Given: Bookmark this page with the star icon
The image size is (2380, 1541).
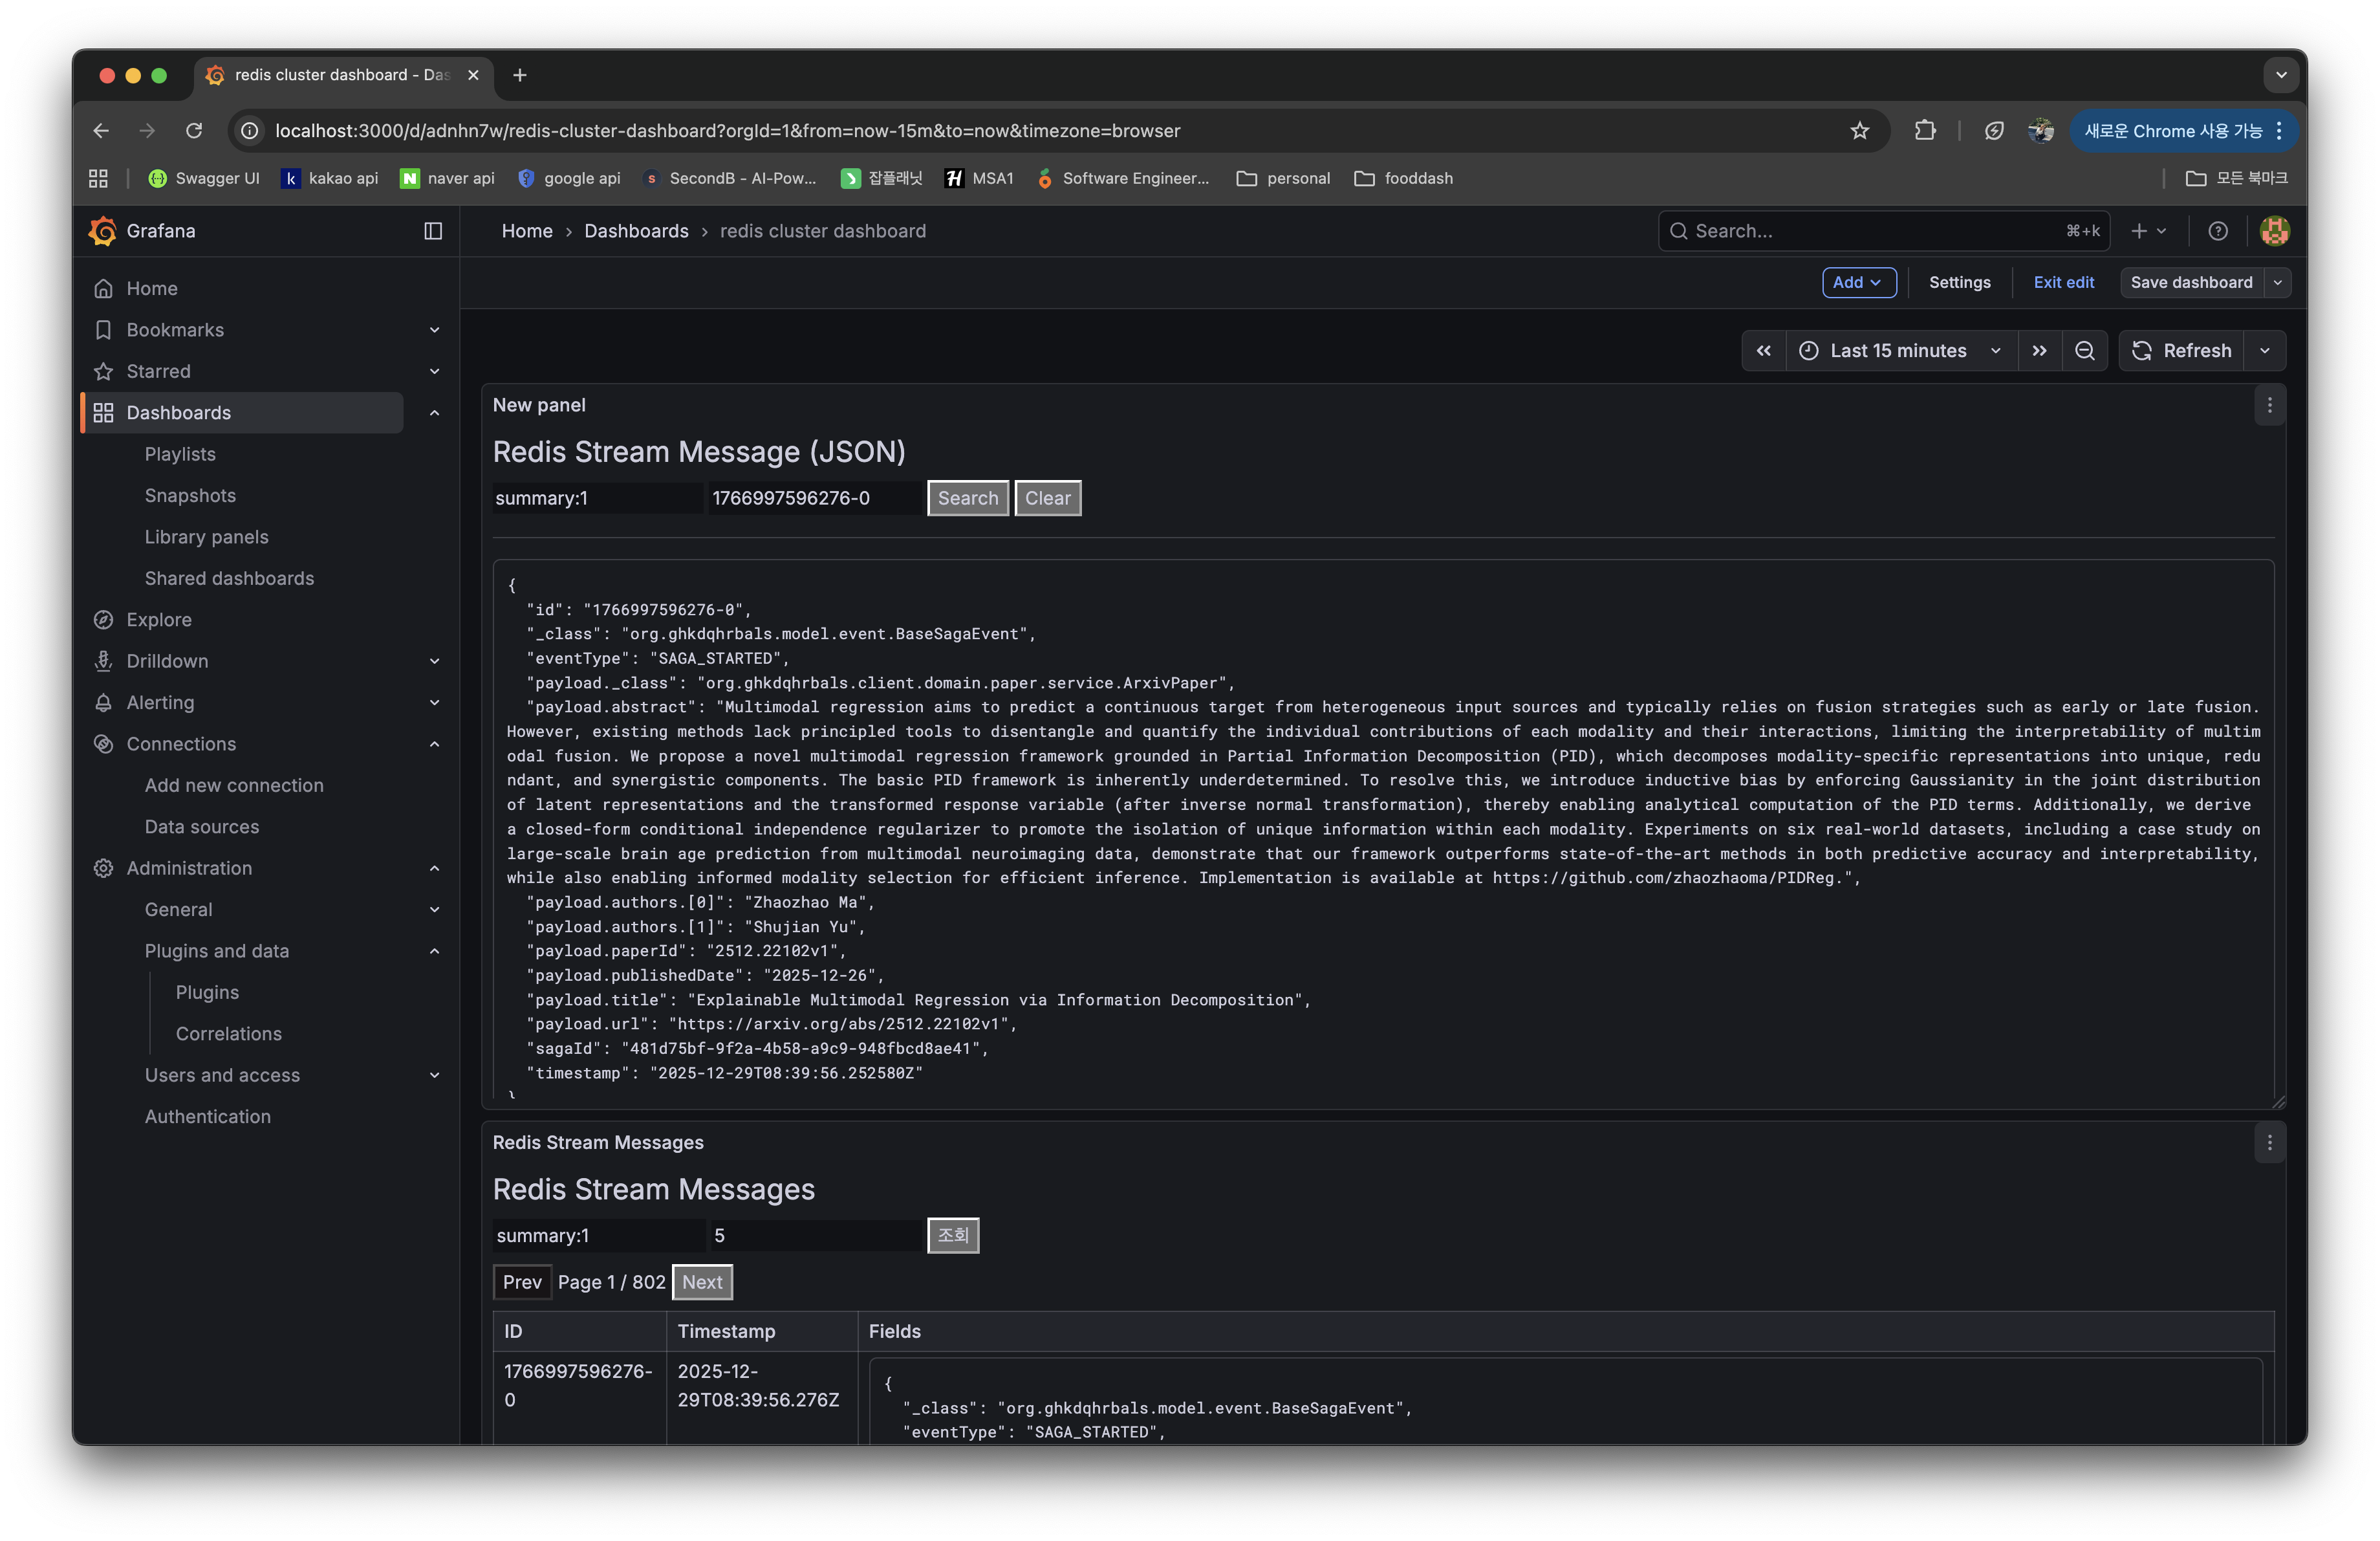Looking at the screenshot, I should 1859,131.
